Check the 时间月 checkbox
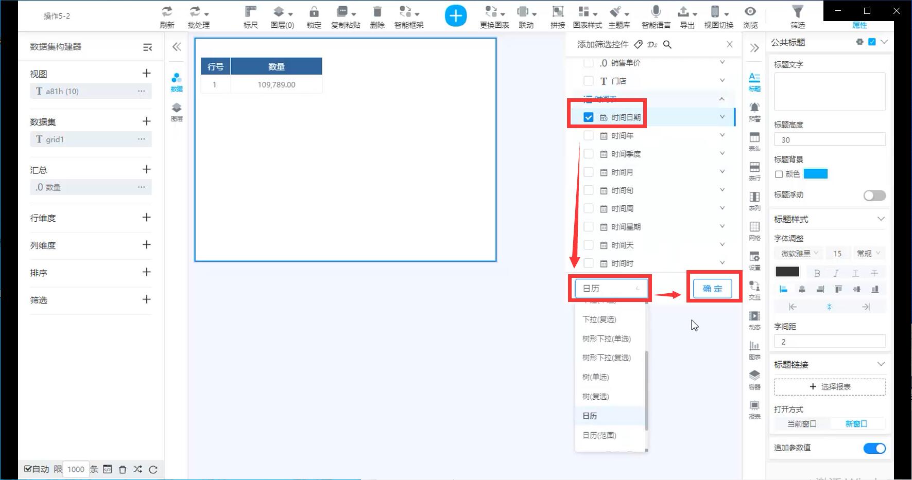 pos(589,172)
